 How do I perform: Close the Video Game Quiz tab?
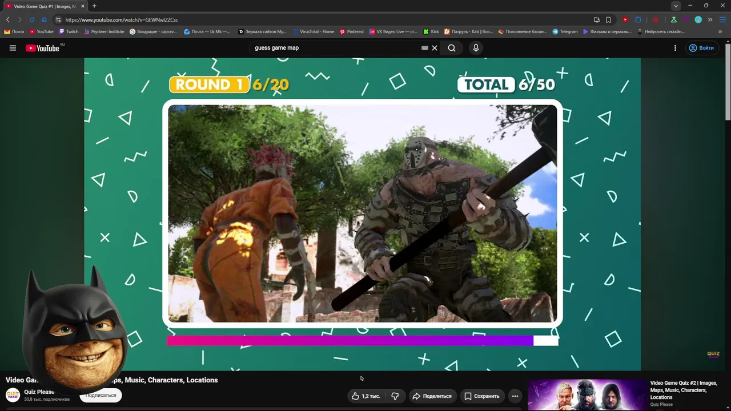click(x=83, y=6)
